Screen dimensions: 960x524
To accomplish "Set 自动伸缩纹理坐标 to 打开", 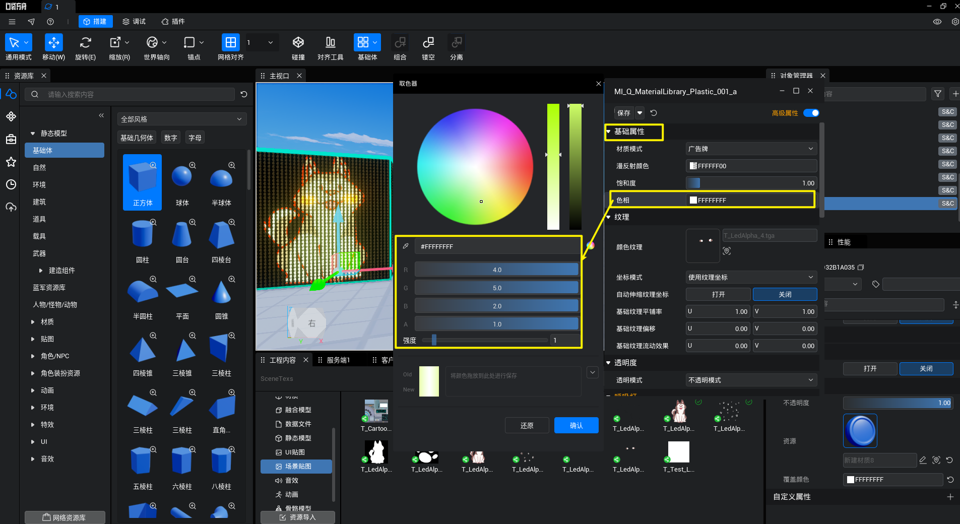I will (718, 294).
